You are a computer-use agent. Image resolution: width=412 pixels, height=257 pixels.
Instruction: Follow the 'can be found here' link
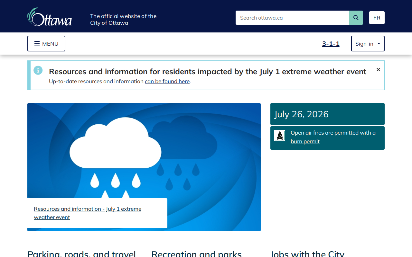pyautogui.click(x=167, y=81)
